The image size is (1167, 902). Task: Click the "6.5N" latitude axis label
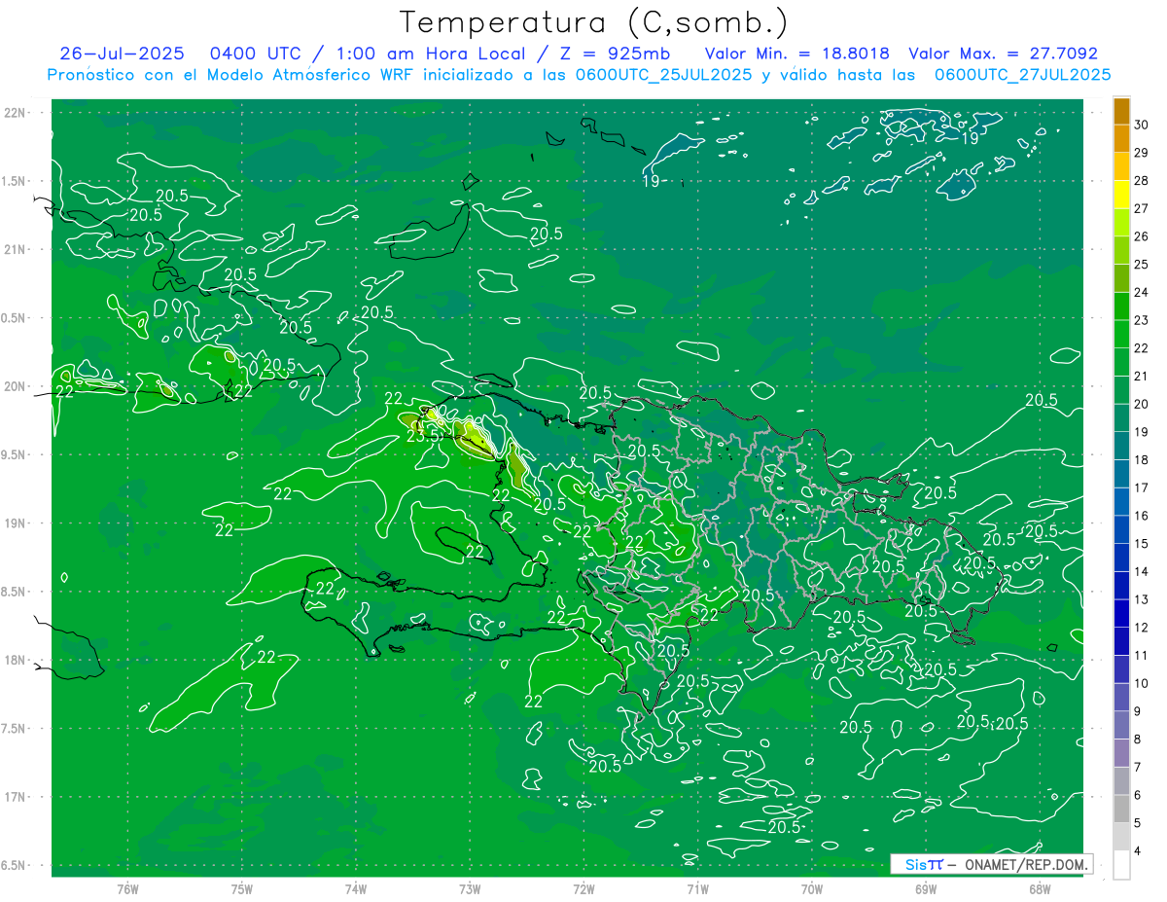tap(15, 865)
